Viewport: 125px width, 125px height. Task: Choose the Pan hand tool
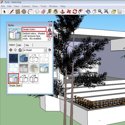coord(94,11)
